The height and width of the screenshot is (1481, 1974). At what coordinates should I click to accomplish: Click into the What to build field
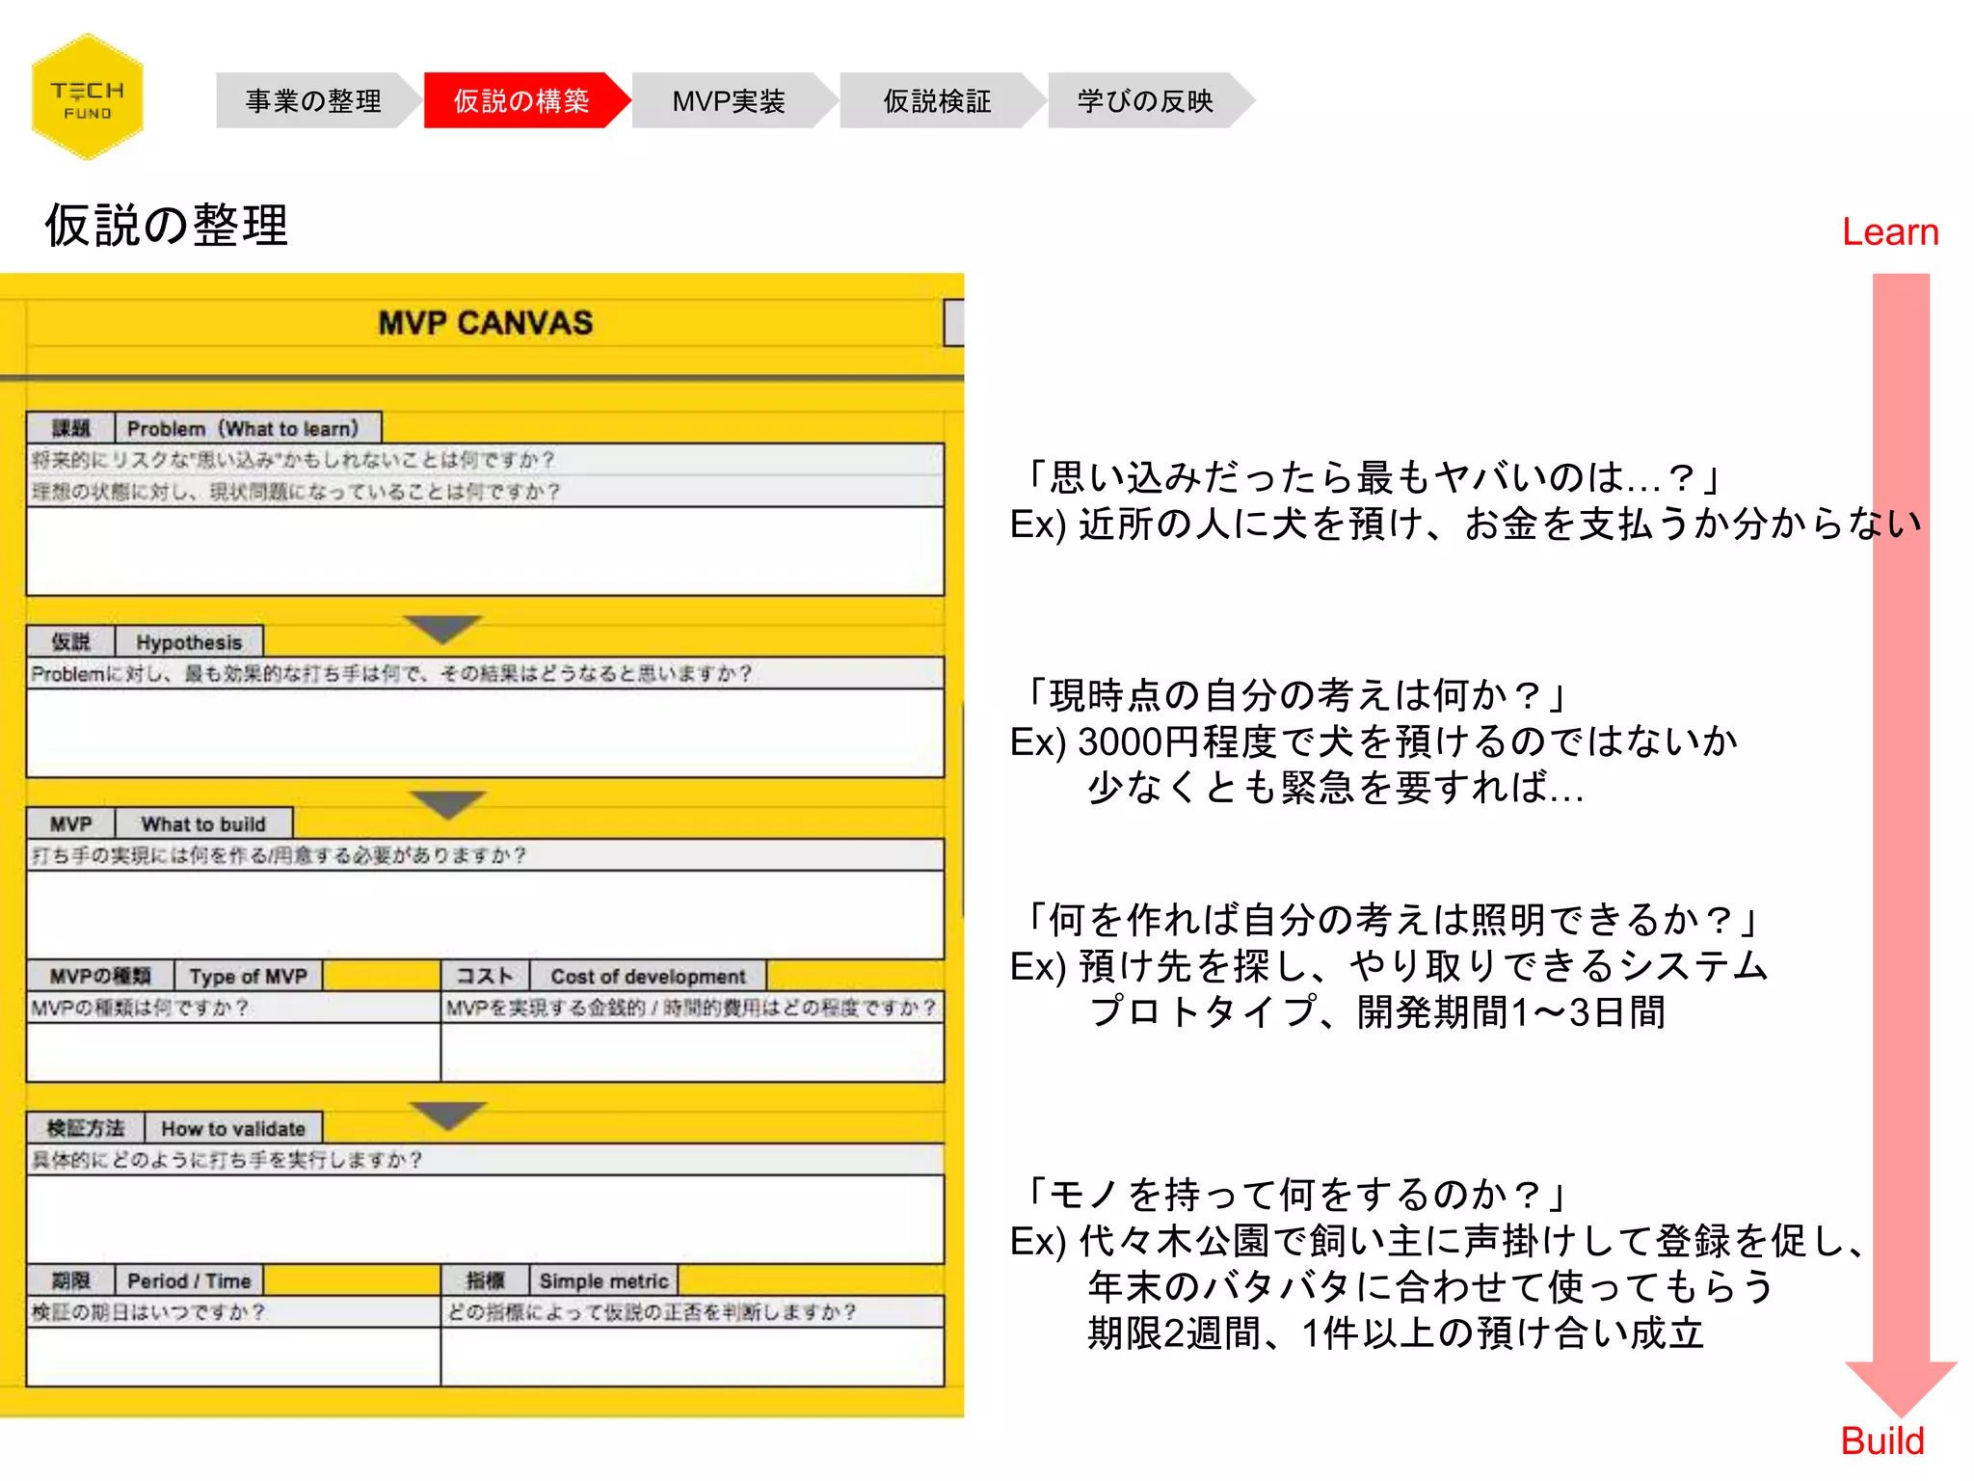point(485,914)
